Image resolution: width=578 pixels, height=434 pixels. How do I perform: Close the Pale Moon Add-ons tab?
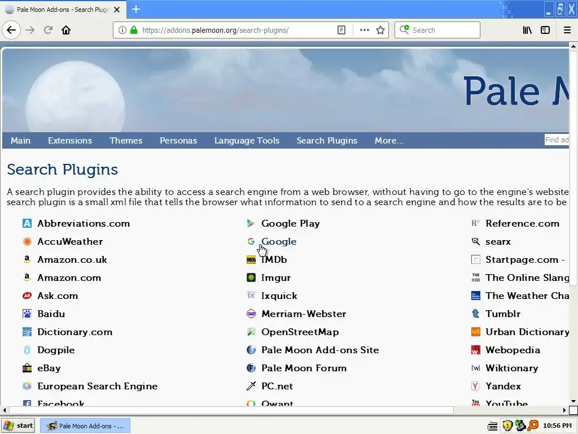click(117, 10)
